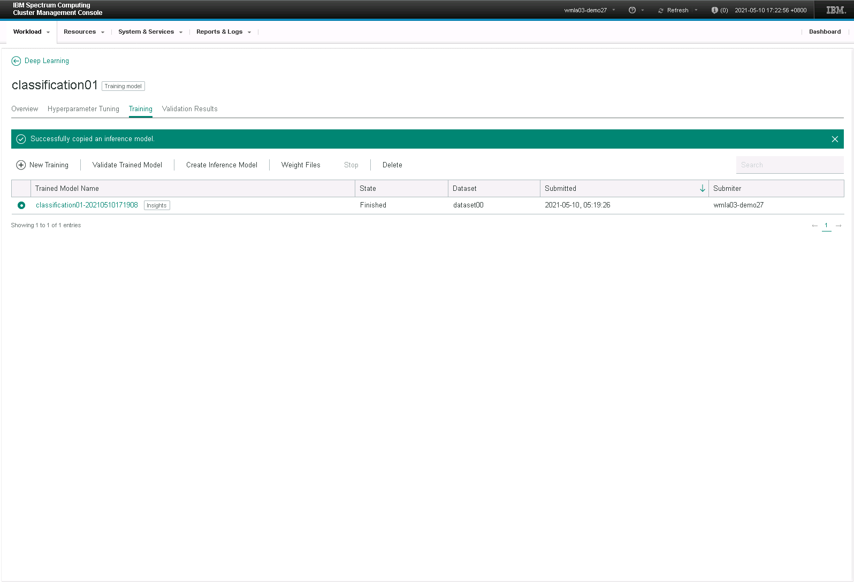Click the wmla03-demo27 submitter cell
This screenshot has height=587, width=854.
coord(738,205)
